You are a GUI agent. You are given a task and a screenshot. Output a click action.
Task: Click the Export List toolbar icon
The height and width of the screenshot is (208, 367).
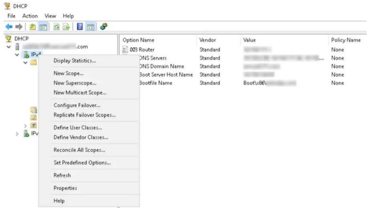[x=66, y=27]
